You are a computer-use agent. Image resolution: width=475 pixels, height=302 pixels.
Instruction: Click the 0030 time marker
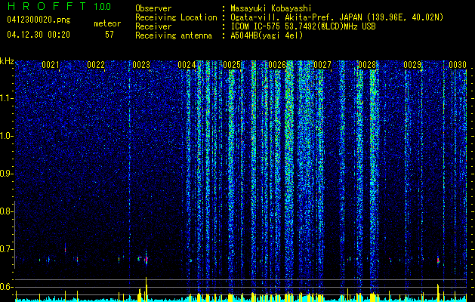458,65
